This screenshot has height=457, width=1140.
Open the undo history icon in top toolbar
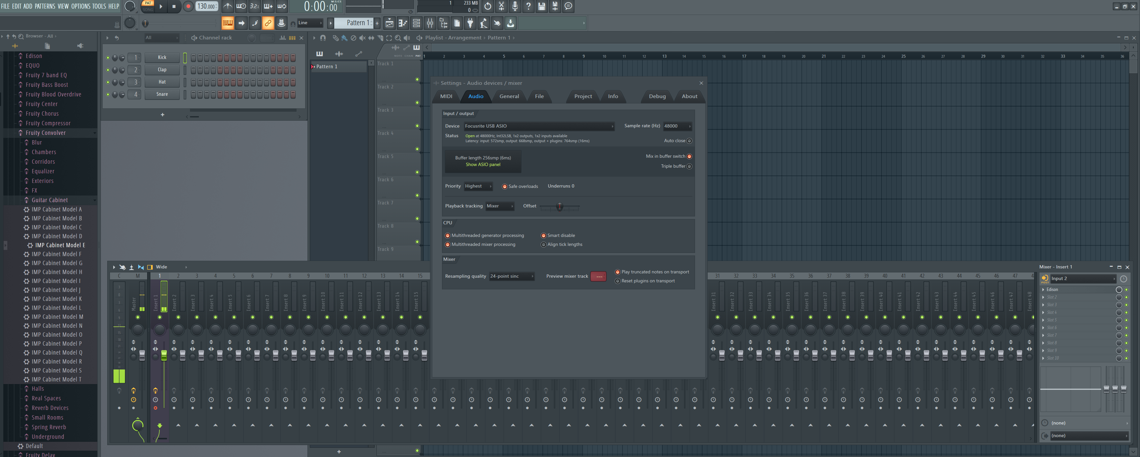(x=488, y=6)
